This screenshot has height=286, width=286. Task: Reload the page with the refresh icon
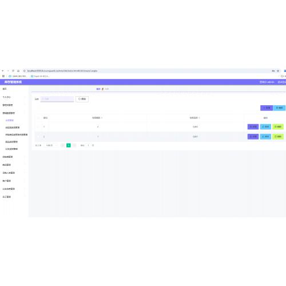click(x=13, y=71)
